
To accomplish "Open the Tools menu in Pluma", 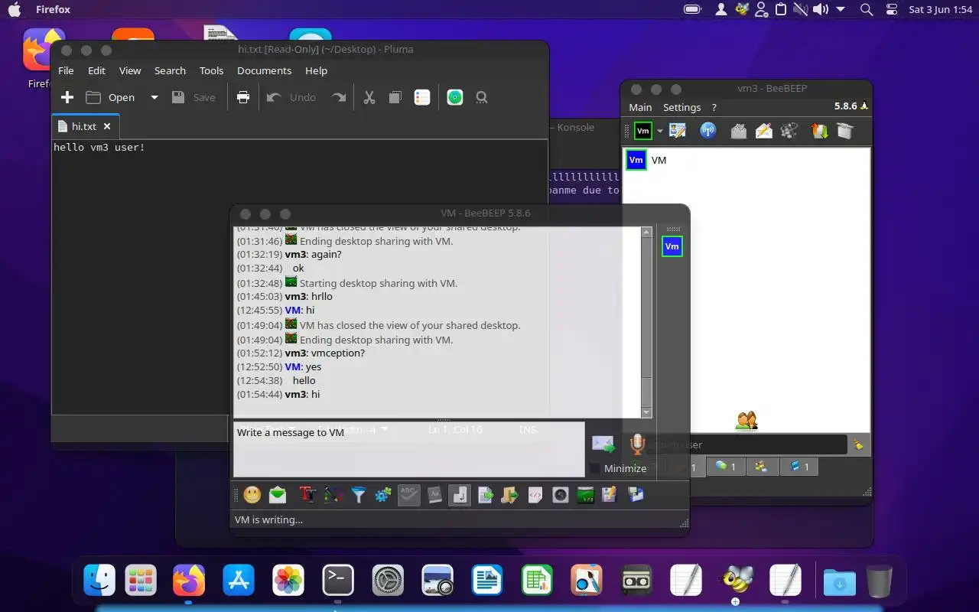I will (x=211, y=70).
